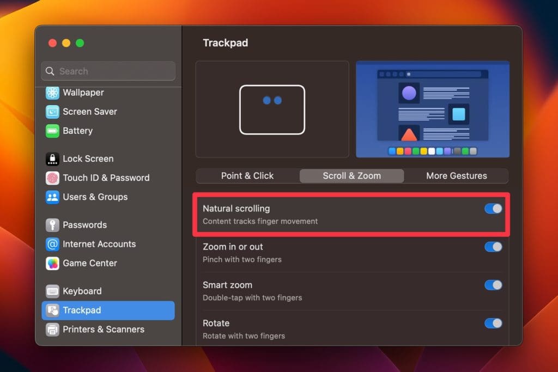Screen dimensions: 558x372
Task: Click "Rotate with two fingers" description
Action: (x=244, y=336)
